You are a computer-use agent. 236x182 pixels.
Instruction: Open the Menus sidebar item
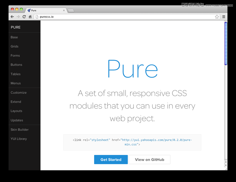[x=16, y=83]
